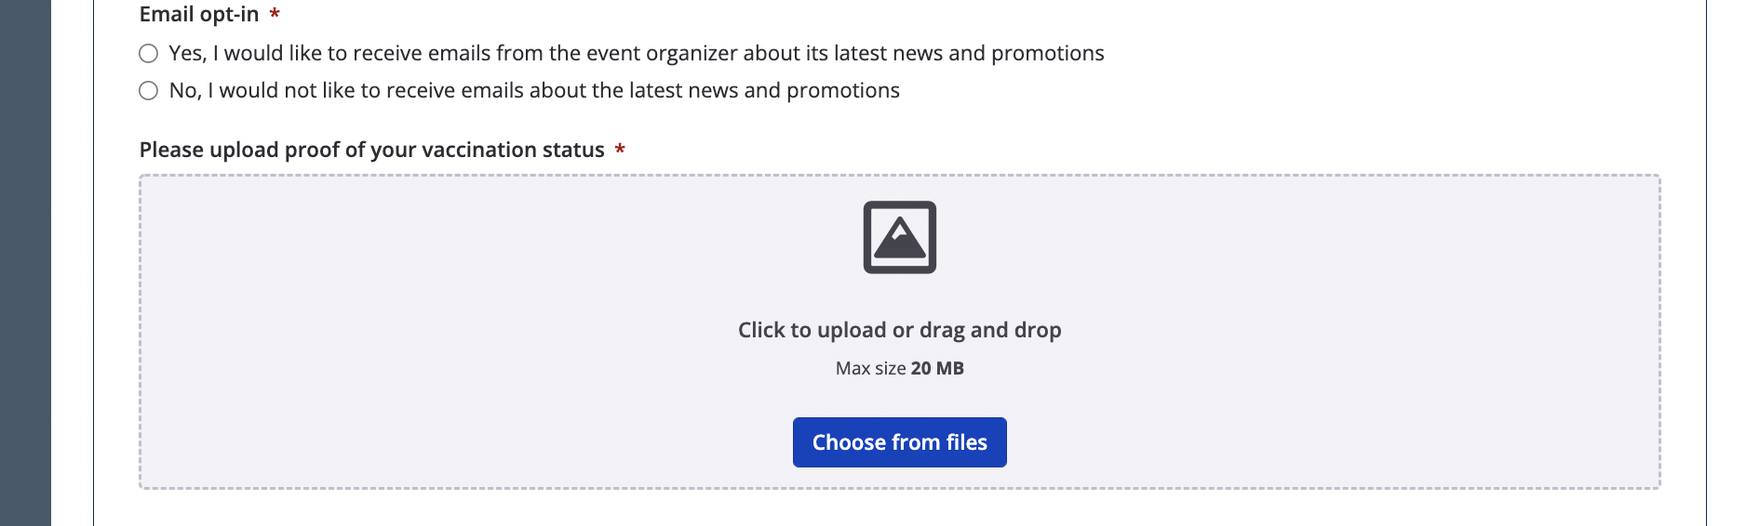
Task: Click the word "promotions" in the No option
Action: [x=842, y=91]
